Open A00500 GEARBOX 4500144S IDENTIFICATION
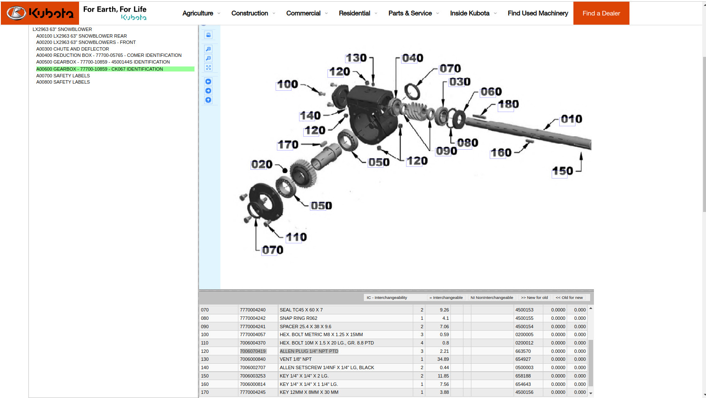 [103, 62]
